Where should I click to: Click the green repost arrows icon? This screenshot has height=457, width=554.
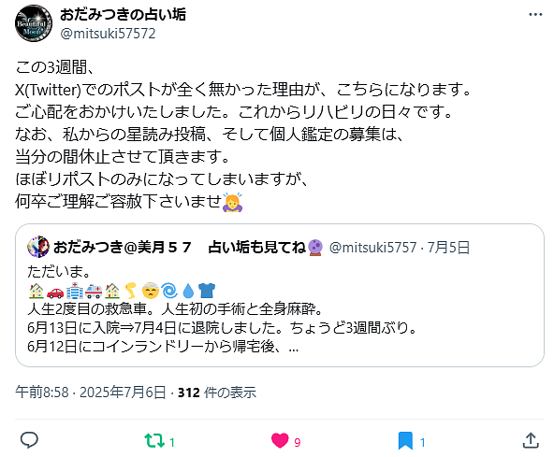click(154, 440)
